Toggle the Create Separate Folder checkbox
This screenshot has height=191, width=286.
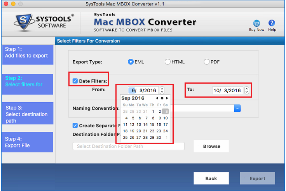(x=75, y=126)
